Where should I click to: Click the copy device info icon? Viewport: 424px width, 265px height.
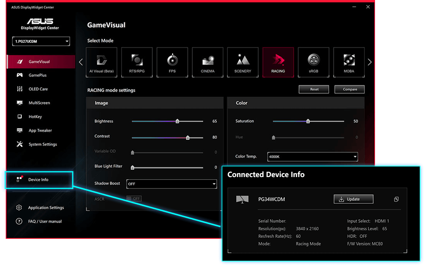click(x=396, y=199)
